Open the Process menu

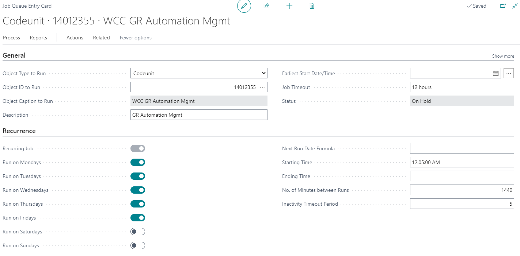11,38
